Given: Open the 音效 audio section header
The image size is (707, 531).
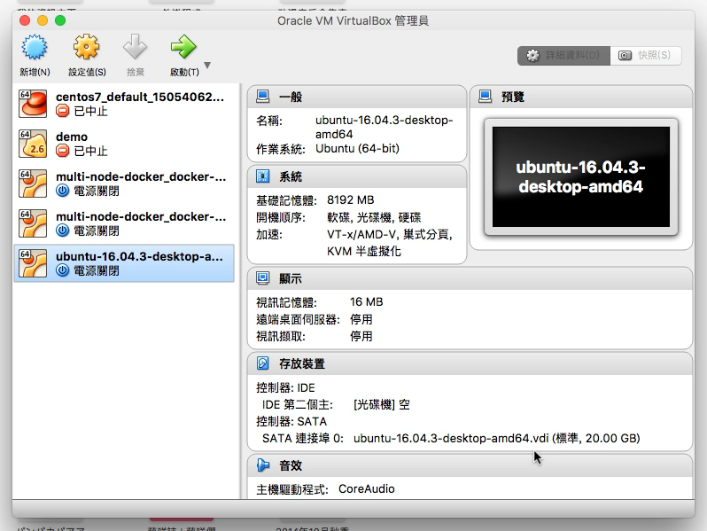Looking at the screenshot, I should pos(470,465).
